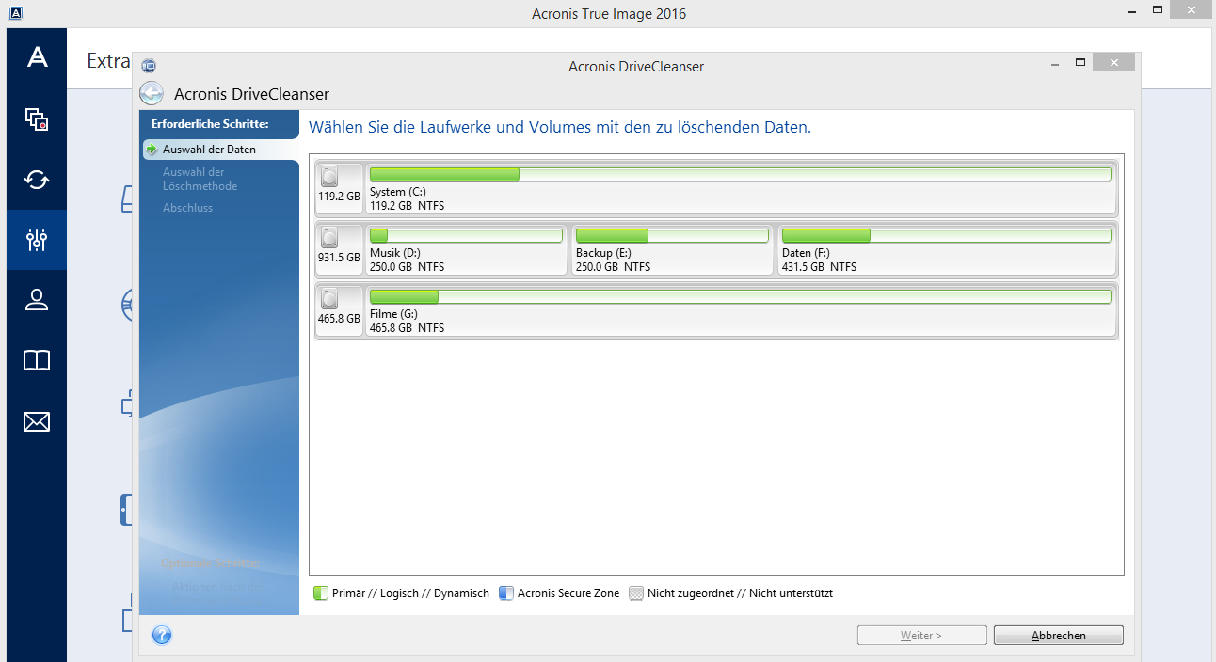The height and width of the screenshot is (662, 1216).
Task: Select the Tools sliders icon in the sidebar
Action: [37, 240]
